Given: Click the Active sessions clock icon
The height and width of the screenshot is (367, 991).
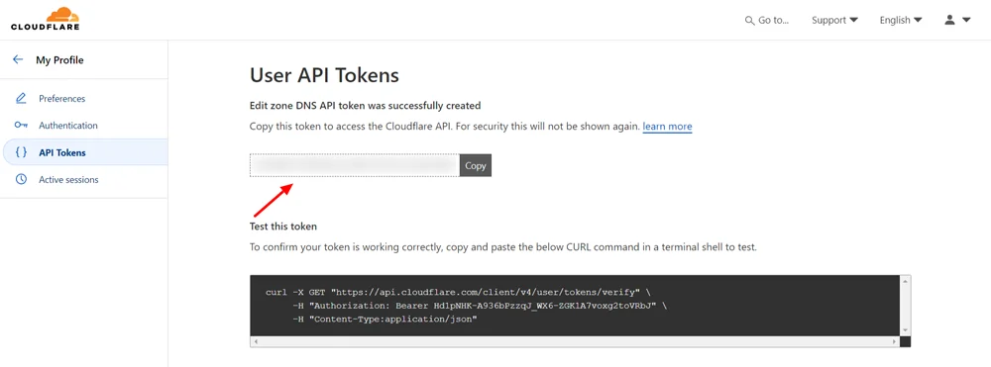Looking at the screenshot, I should (21, 180).
